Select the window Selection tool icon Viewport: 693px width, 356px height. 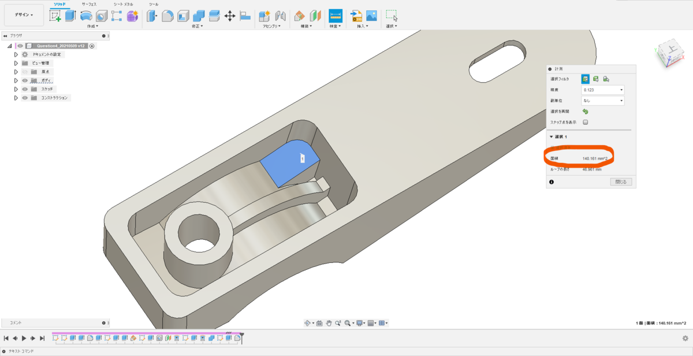pyautogui.click(x=392, y=16)
